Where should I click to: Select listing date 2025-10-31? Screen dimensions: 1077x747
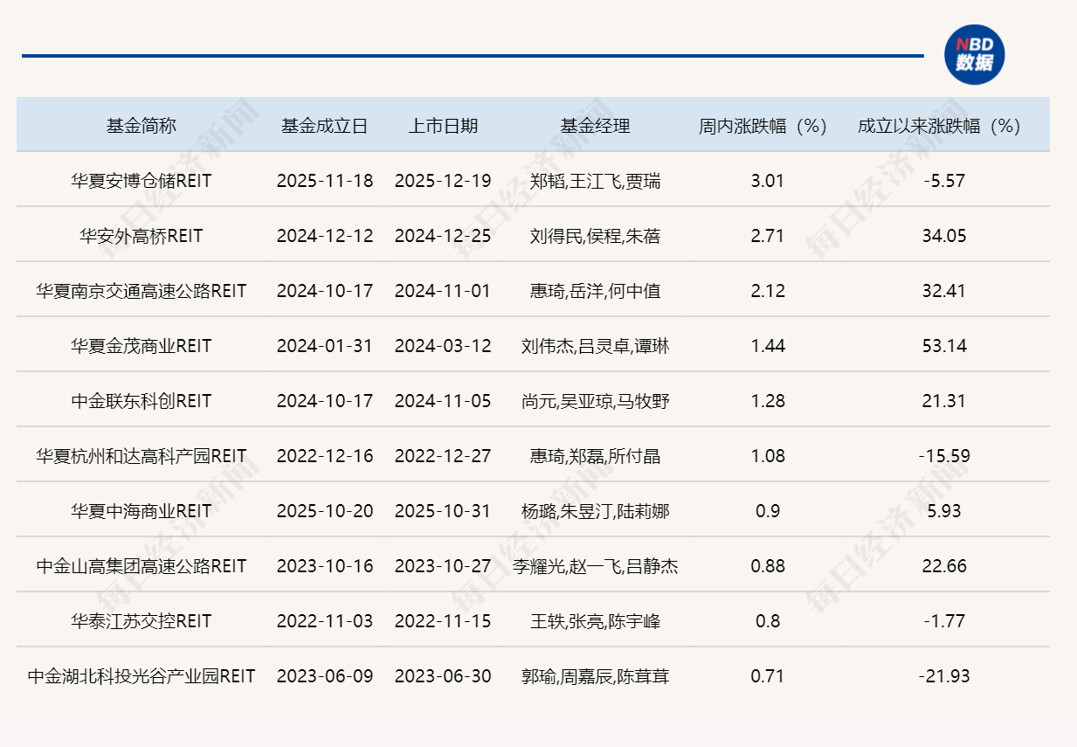tap(443, 511)
